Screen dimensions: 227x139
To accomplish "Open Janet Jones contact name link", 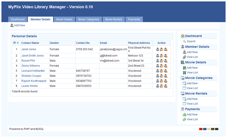I will click(29, 49).
